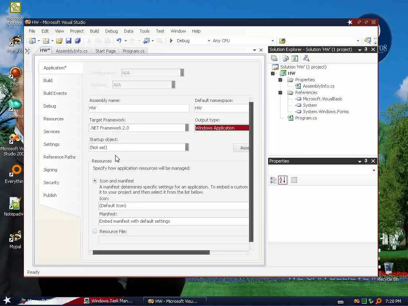Click the Find in Files toolbar icon
The width and height of the screenshot is (408, 306).
click(282, 41)
